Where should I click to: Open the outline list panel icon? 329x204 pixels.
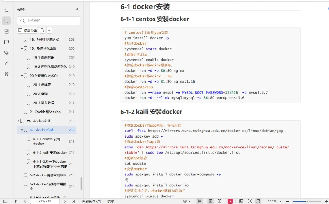(6, 10)
